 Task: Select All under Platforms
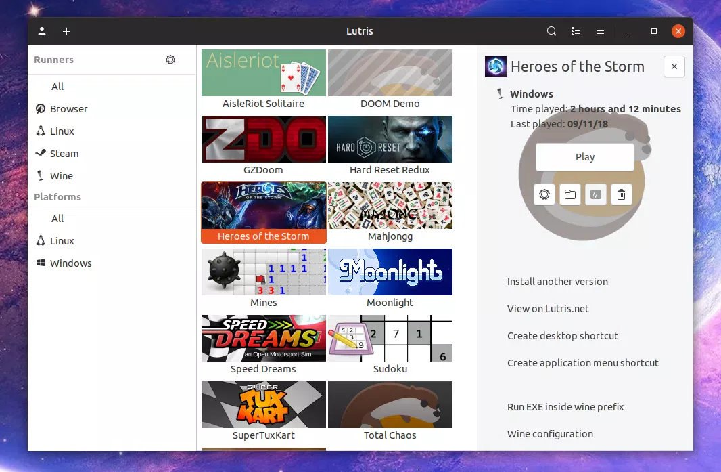(x=57, y=218)
